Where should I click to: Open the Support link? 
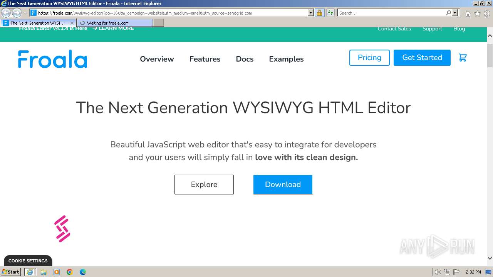click(x=432, y=28)
